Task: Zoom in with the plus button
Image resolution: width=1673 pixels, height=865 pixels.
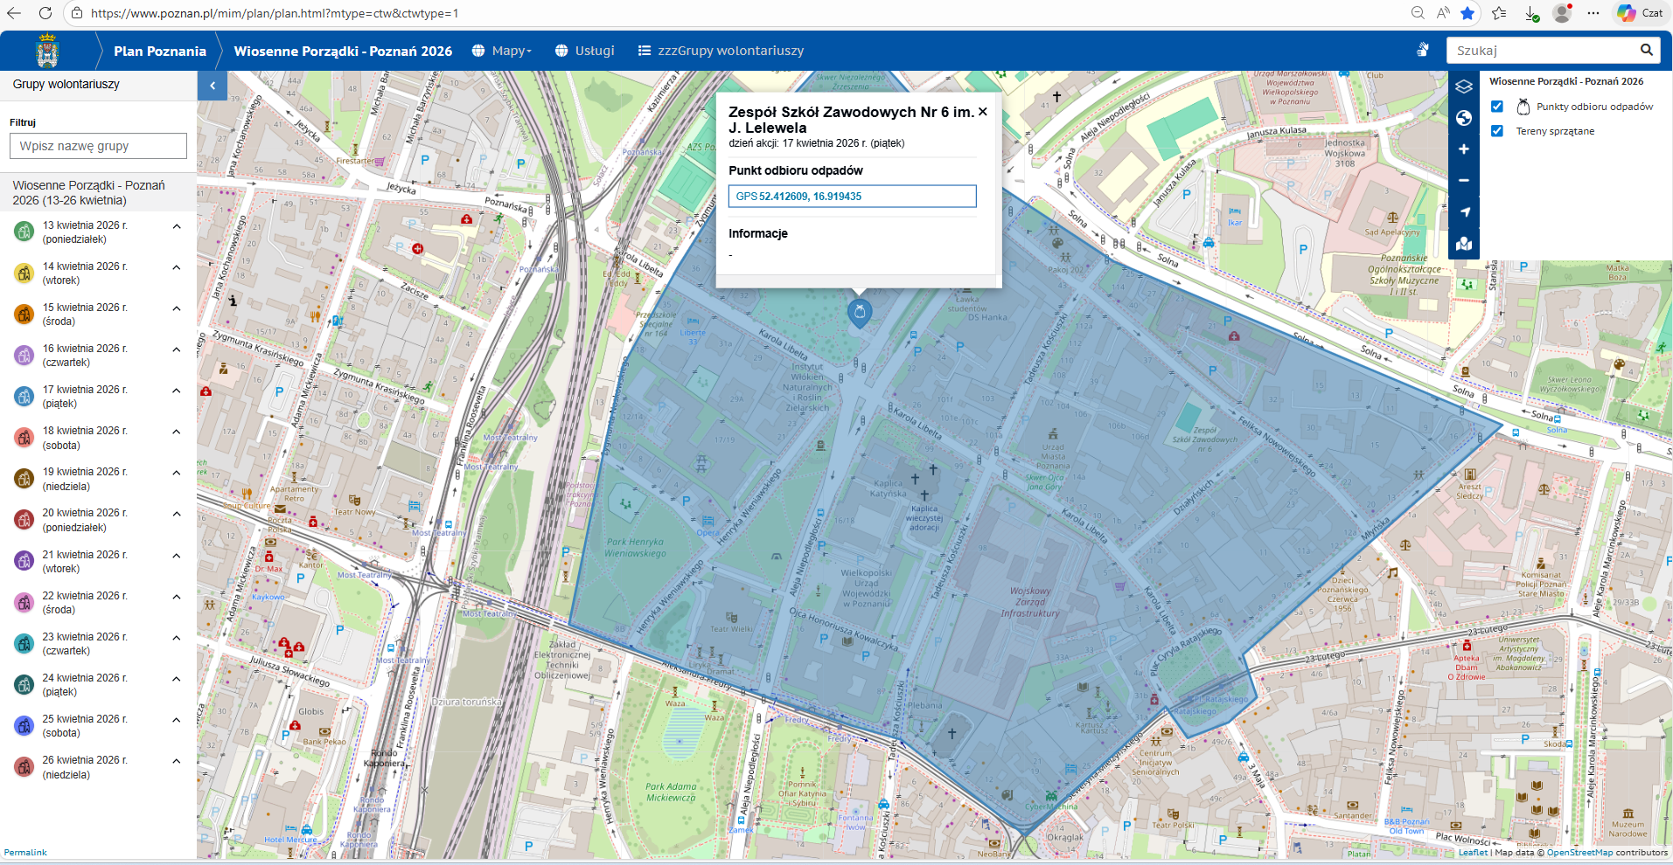Action: coord(1464,149)
